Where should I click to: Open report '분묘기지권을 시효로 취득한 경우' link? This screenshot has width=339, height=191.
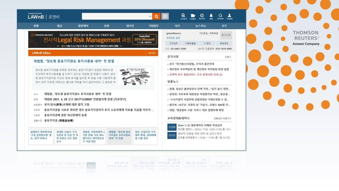pos(99,110)
